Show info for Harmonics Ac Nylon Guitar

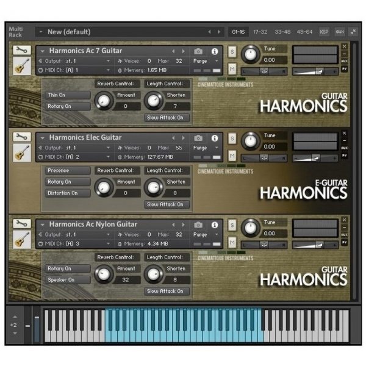click(x=215, y=224)
